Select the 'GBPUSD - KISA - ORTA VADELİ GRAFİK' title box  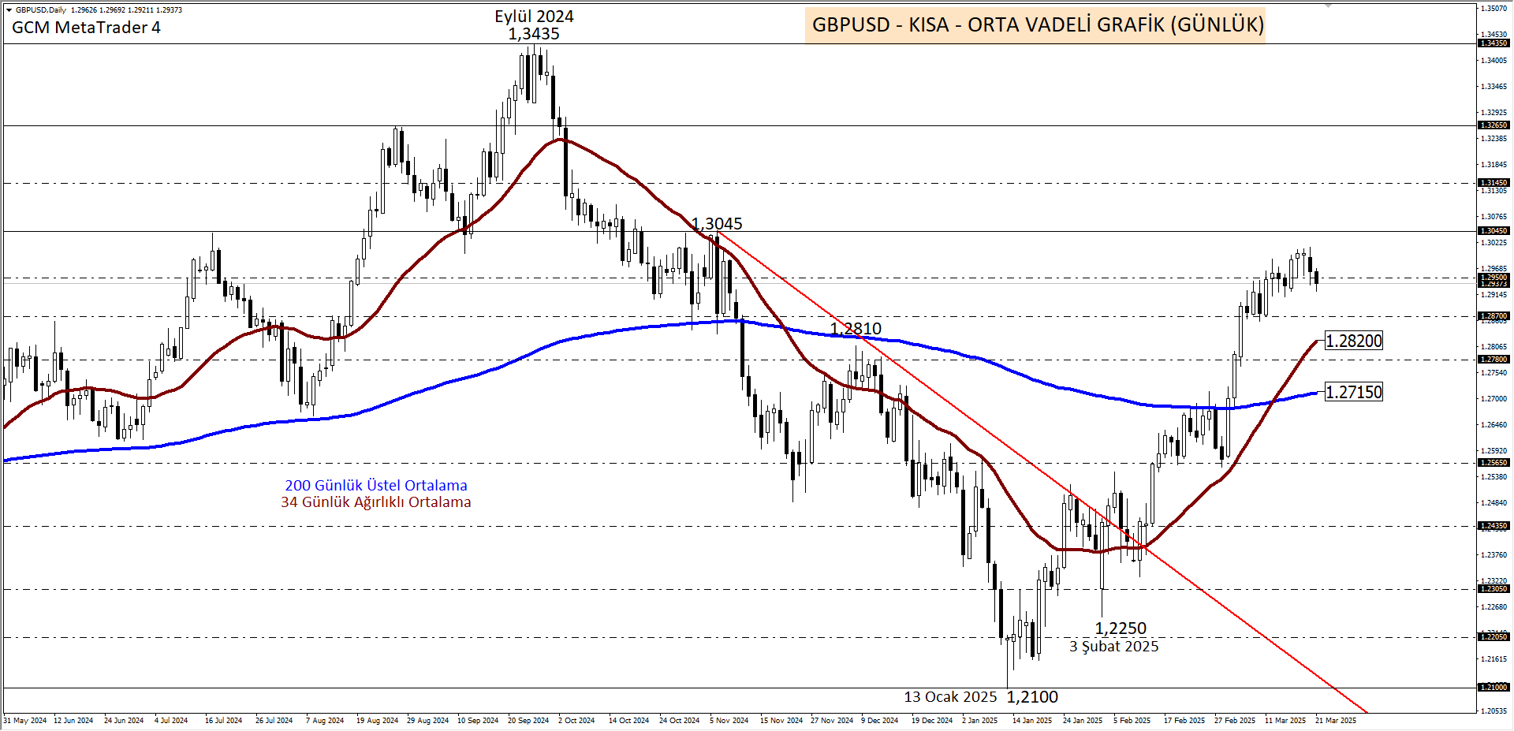pyautogui.click(x=1035, y=24)
